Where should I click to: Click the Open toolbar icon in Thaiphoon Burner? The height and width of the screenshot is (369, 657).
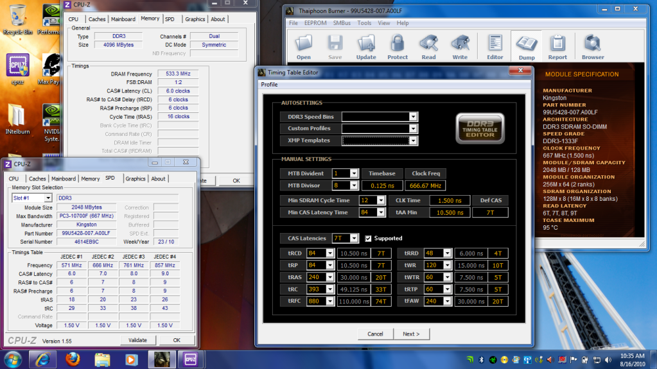(303, 47)
